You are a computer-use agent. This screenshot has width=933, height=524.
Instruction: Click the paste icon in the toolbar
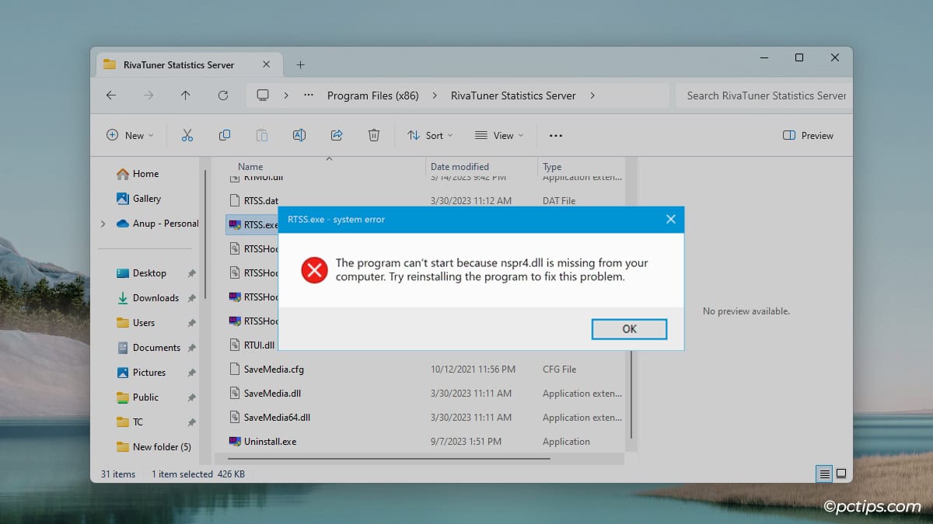point(262,135)
